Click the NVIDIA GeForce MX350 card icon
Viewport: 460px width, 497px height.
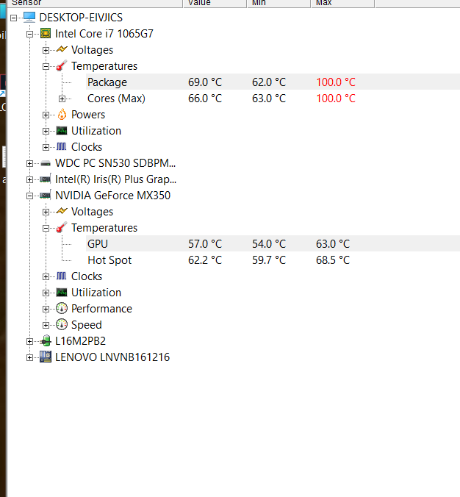click(x=46, y=196)
